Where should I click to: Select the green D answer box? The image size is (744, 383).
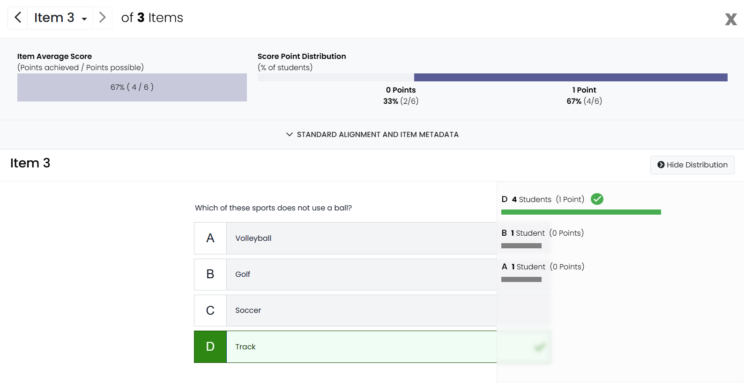[x=210, y=347]
